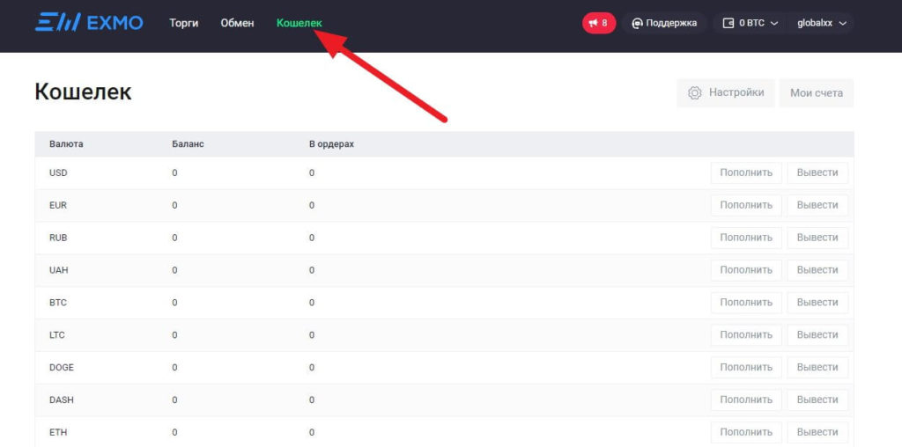The image size is (902, 447).
Task: Click Пополнить in the ETH row
Action: click(745, 432)
